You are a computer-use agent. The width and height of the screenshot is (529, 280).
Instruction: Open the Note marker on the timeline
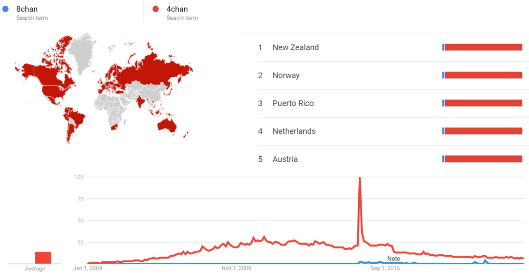pyautogui.click(x=393, y=259)
